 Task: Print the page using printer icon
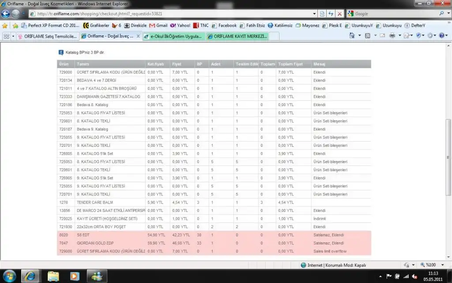click(x=392, y=35)
